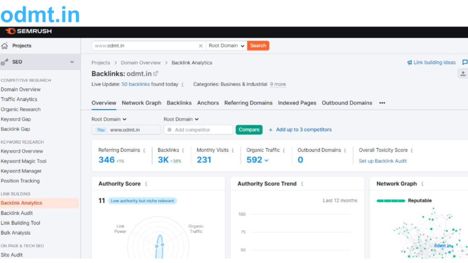The image size is (468, 263).
Task: Click info icon beside Monthly Visits
Action: pyautogui.click(x=233, y=150)
